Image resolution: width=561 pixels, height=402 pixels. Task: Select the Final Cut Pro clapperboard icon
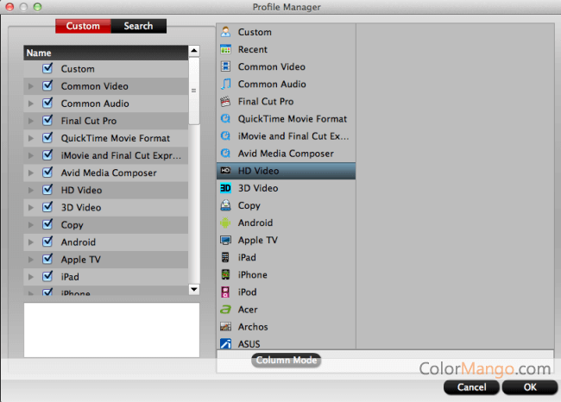pyautogui.click(x=225, y=101)
